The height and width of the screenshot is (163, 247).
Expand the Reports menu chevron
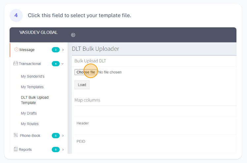63,149
